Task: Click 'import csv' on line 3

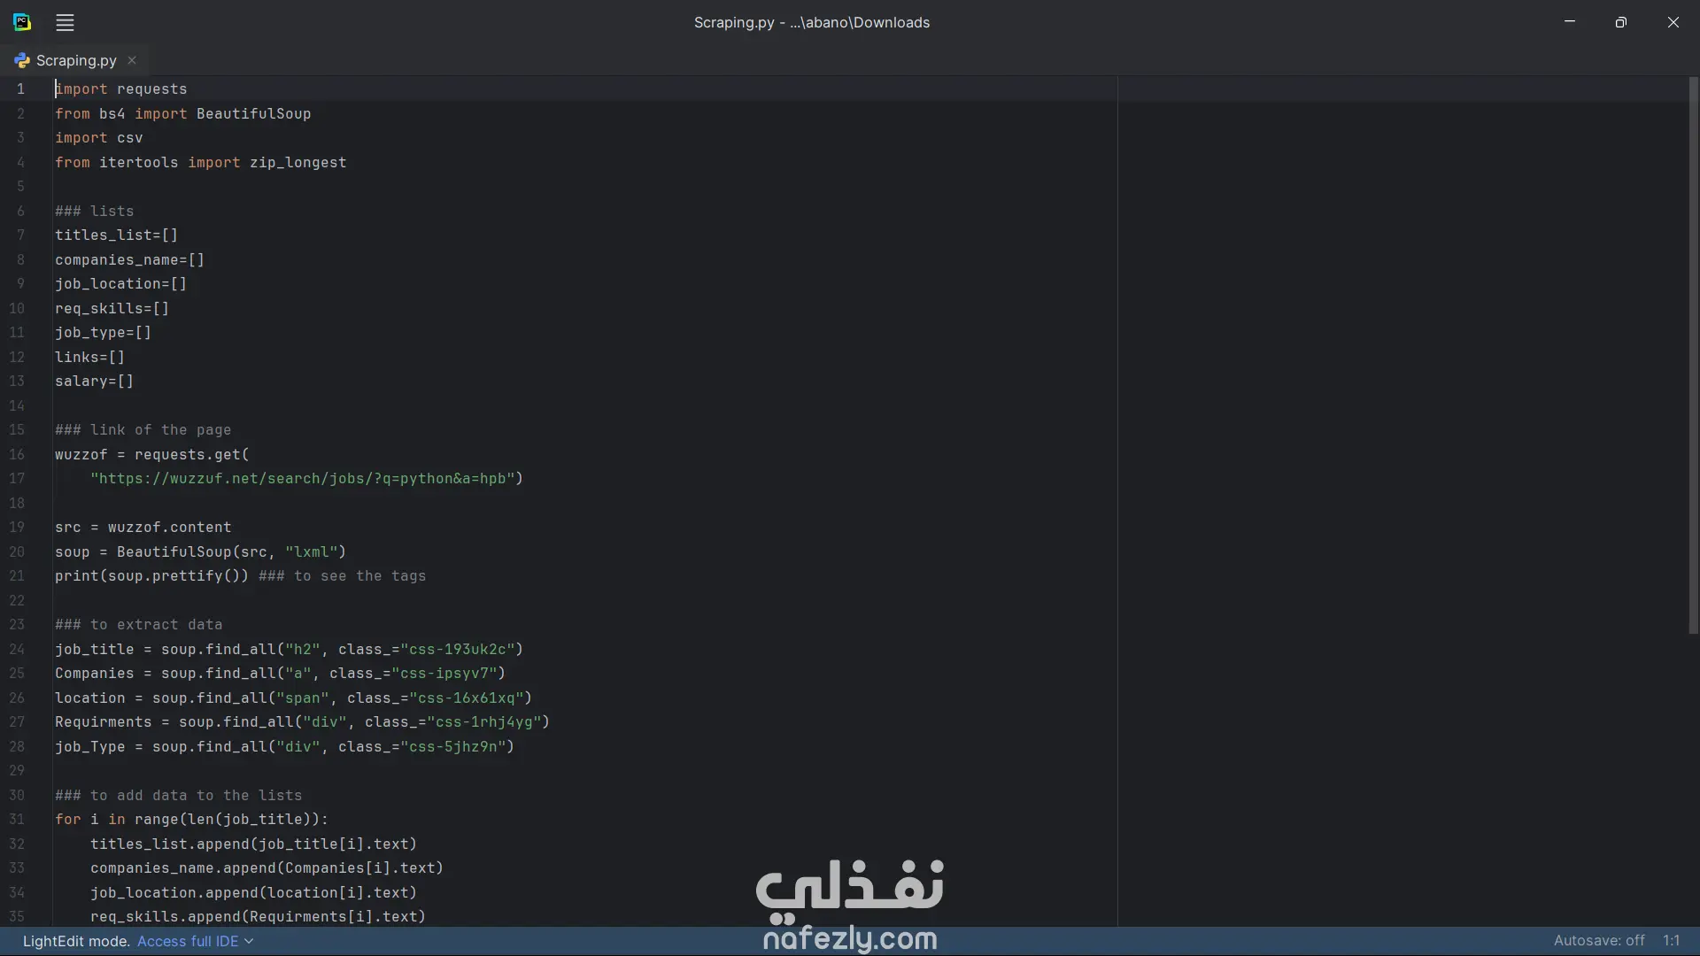Action: [98, 137]
